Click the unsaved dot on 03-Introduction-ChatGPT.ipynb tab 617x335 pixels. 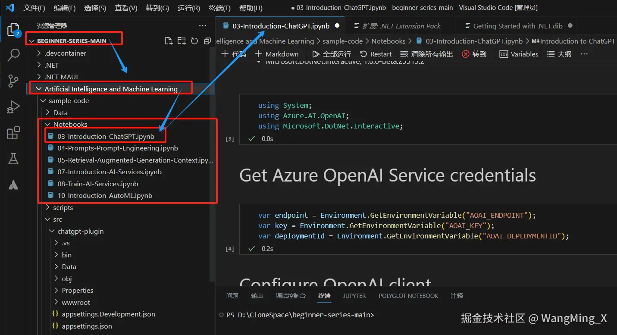point(337,26)
